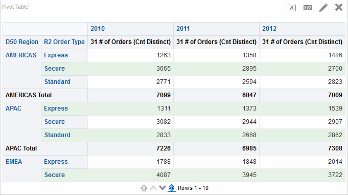
Task: Click Express under AMERICAS
Action: click(x=56, y=55)
